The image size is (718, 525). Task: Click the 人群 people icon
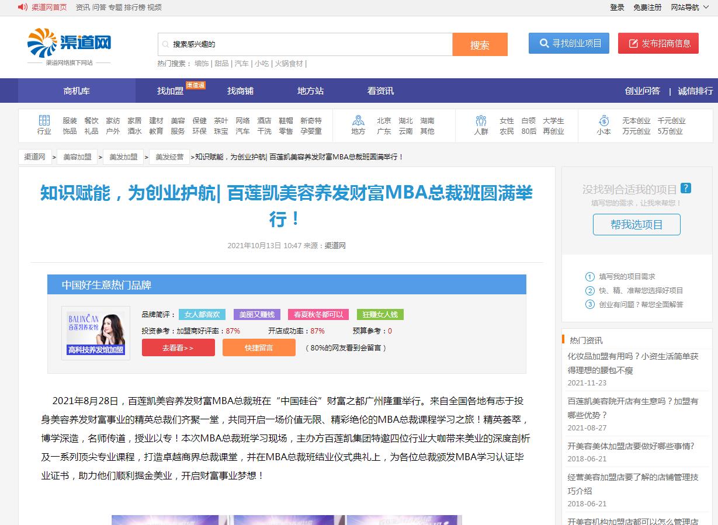click(x=481, y=120)
